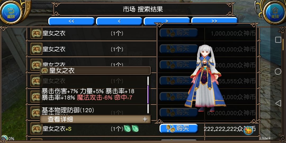Tap Android recent apps square icon
The image size is (286, 143).
278,40
